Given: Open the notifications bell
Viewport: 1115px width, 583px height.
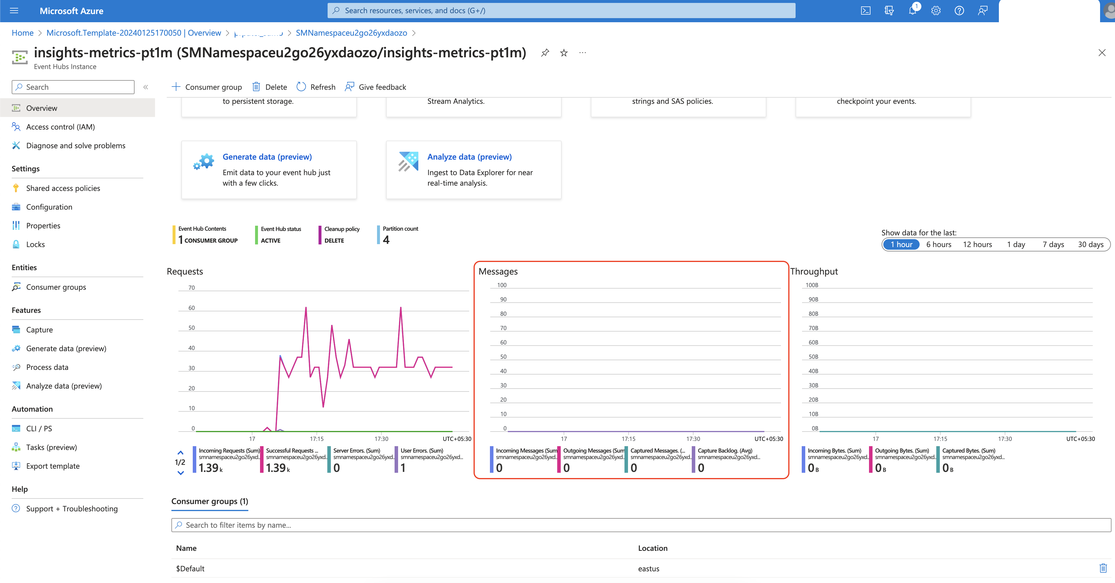Looking at the screenshot, I should (x=912, y=11).
